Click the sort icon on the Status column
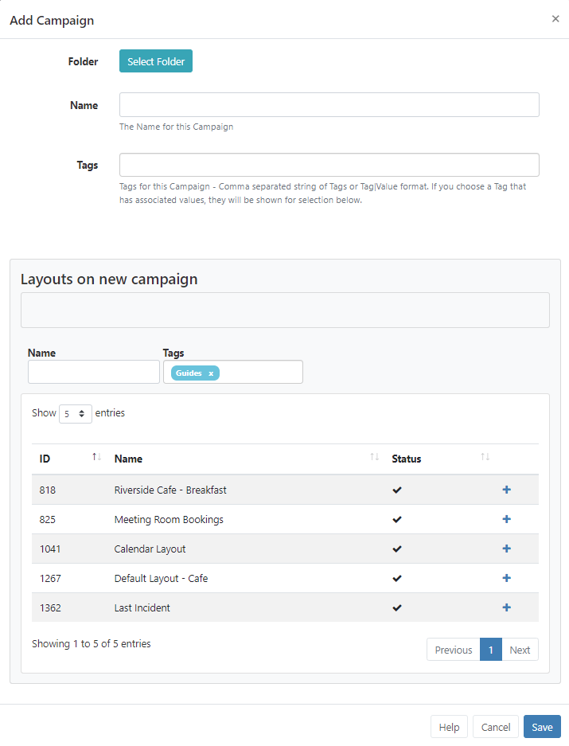569x746 pixels. [x=485, y=455]
